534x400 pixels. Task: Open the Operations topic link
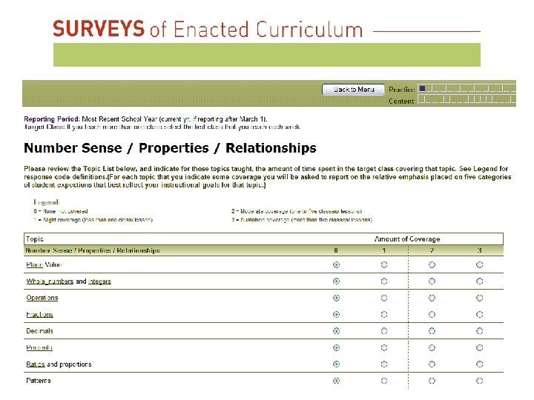click(42, 298)
